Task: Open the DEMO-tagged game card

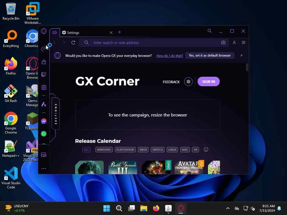Action: point(156,167)
